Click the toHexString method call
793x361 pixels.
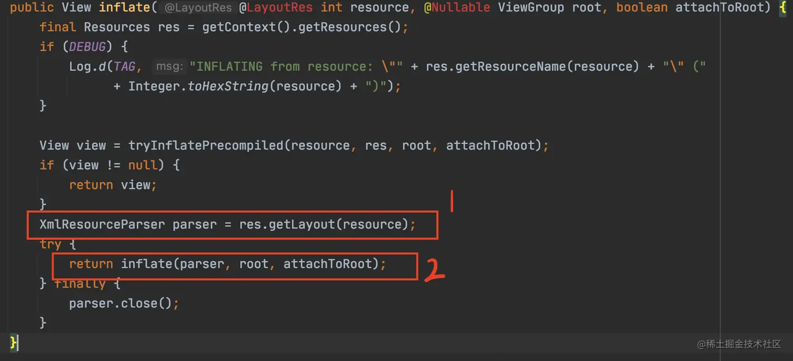coord(228,86)
